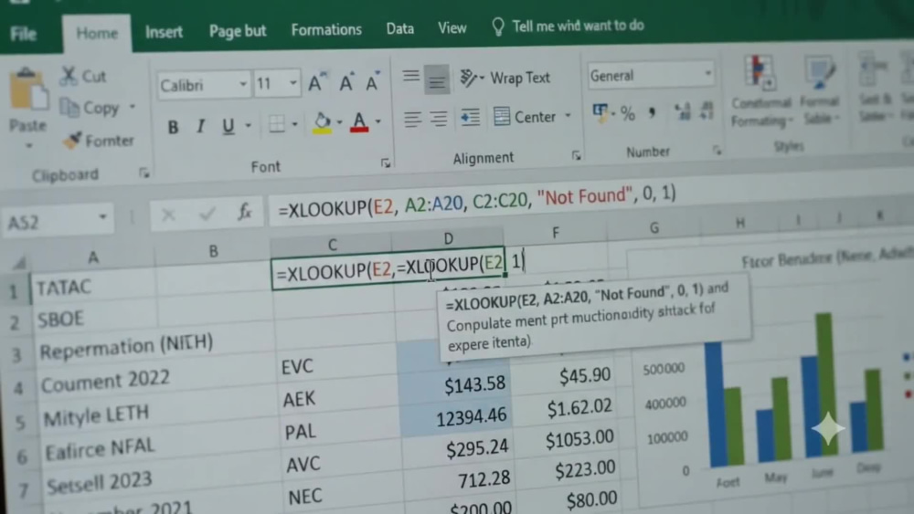Switch to the Insert tab
The height and width of the screenshot is (514, 914).
(x=164, y=31)
